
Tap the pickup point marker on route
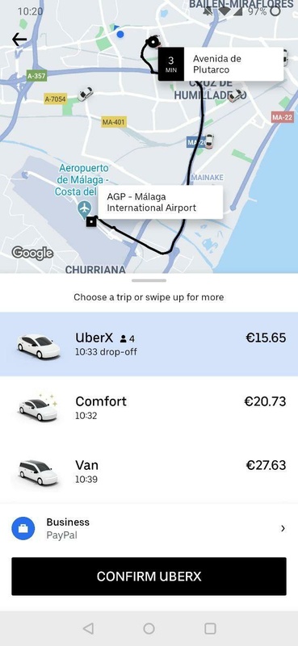click(153, 41)
